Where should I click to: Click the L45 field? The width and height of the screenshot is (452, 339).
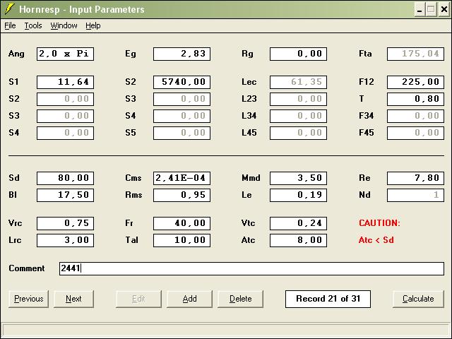click(x=298, y=133)
